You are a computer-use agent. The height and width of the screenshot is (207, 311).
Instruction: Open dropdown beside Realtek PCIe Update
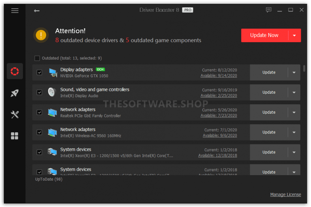point(294,112)
